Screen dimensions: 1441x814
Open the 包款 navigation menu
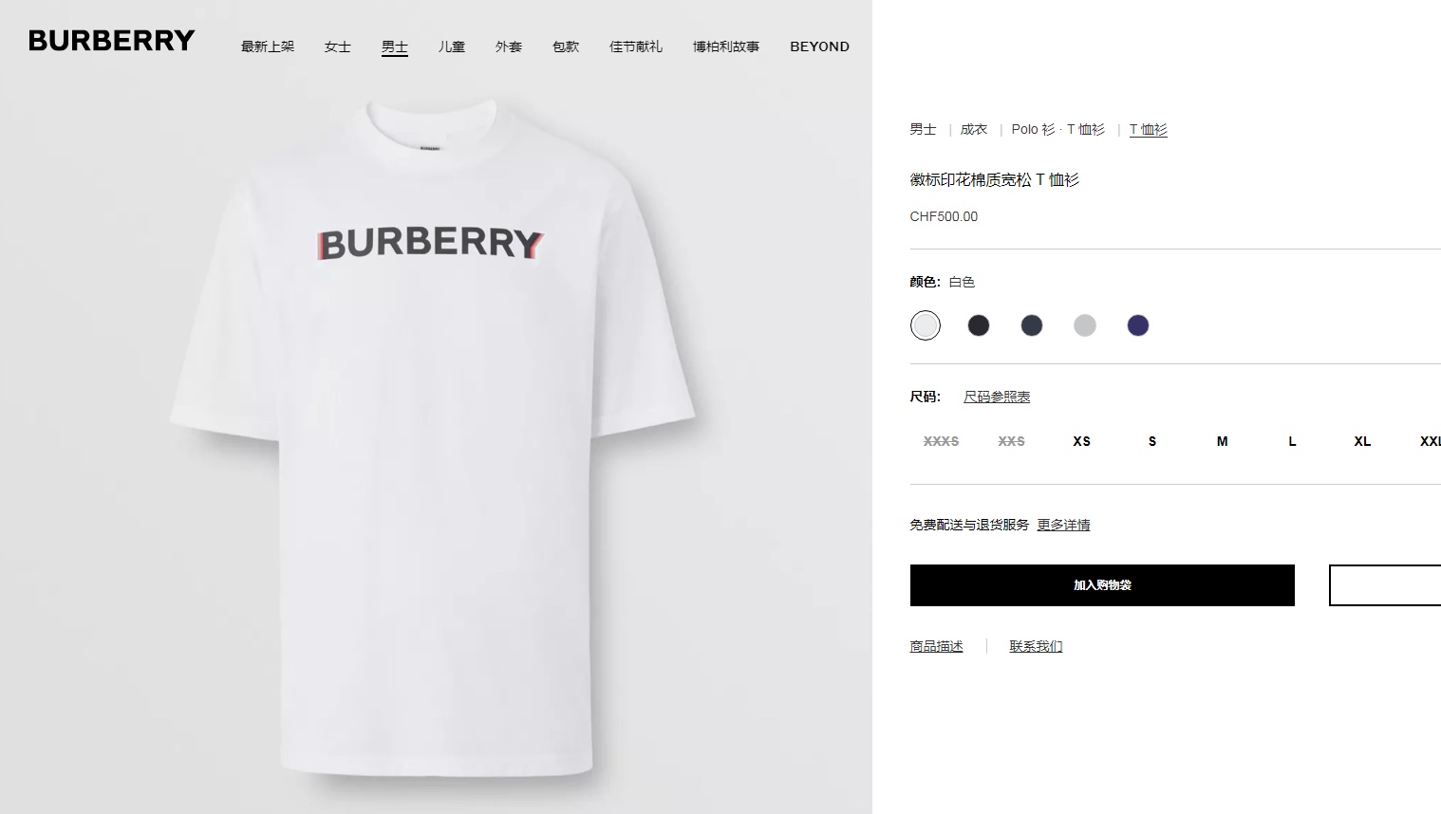(x=566, y=46)
